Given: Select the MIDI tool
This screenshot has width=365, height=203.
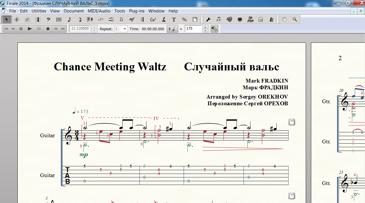Looking at the screenshot, I should point(240,19).
